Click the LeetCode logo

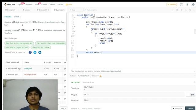click(9, 5)
